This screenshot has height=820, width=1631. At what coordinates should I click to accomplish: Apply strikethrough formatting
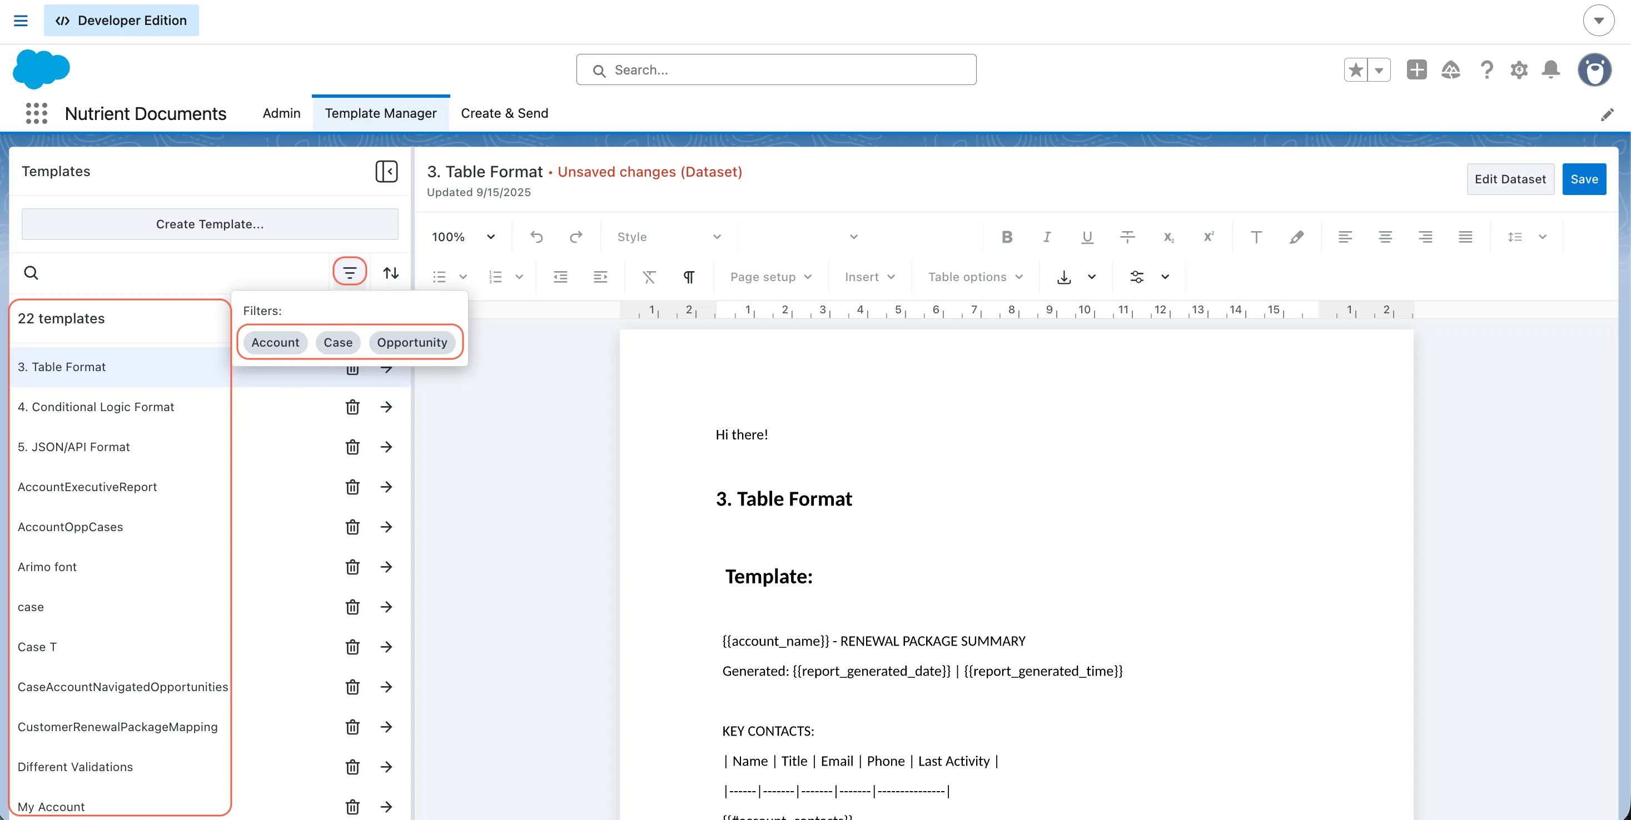pos(1128,237)
